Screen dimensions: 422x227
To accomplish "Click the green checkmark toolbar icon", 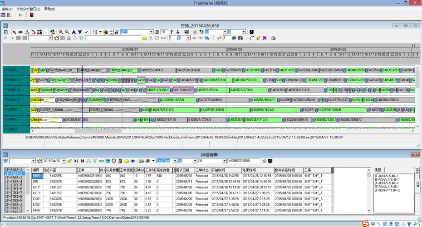I will click(86, 32).
